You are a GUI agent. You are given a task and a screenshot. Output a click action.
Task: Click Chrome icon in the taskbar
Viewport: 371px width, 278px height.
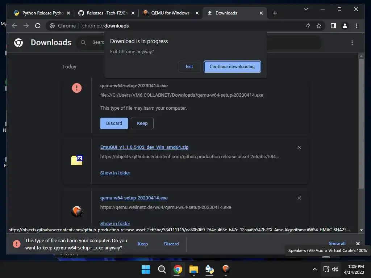178,269
